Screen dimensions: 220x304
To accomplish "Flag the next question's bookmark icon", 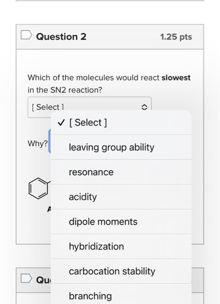I will click(x=26, y=278).
